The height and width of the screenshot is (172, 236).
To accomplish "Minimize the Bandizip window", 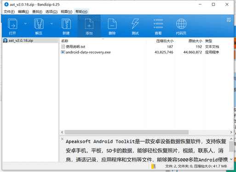I will (x=200, y=5).
